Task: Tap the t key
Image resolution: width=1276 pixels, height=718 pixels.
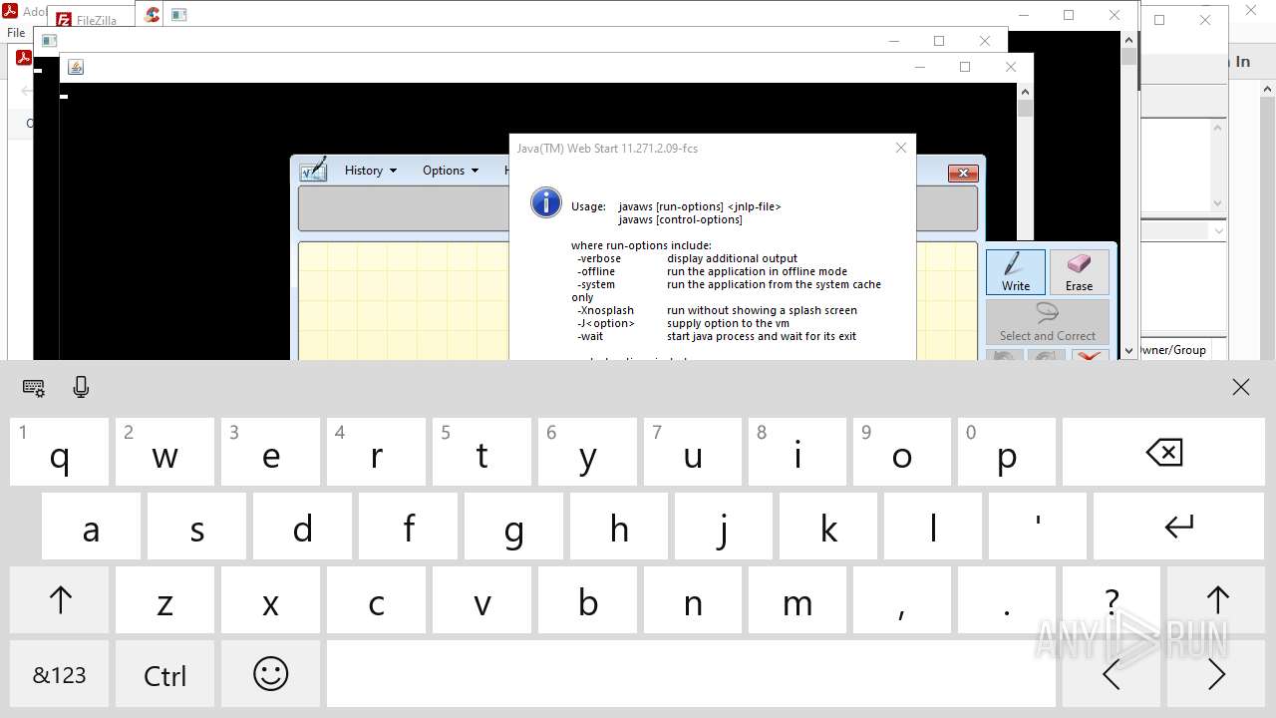Action: 481,452
